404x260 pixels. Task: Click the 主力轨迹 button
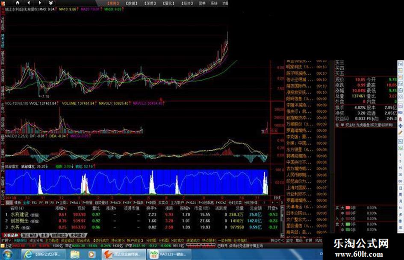pyautogui.click(x=52, y=240)
